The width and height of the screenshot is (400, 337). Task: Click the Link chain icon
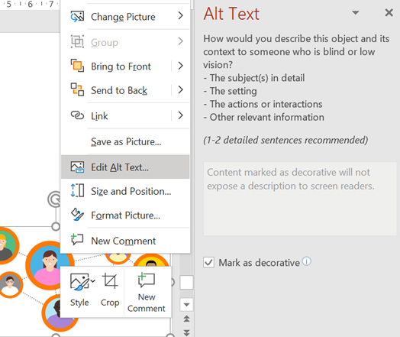pos(77,115)
